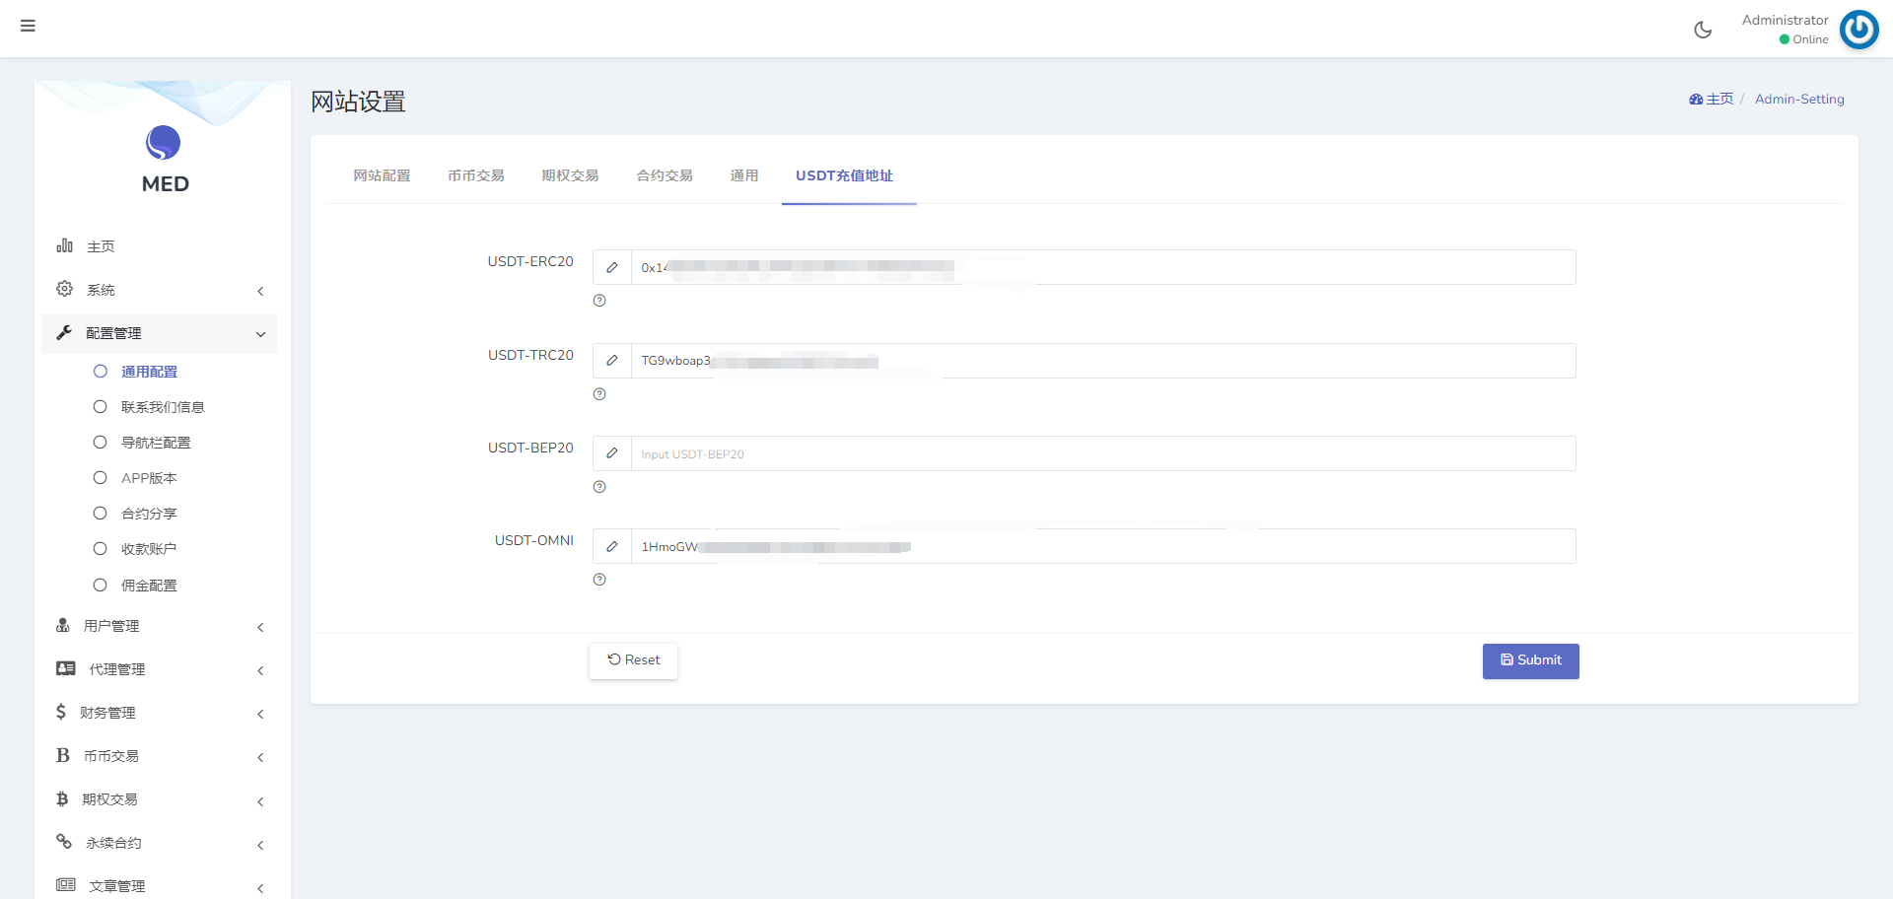Select 联系我们信息 in sidebar

(163, 407)
